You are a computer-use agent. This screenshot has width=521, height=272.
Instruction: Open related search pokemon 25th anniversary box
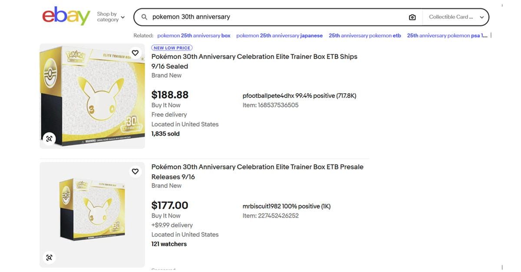(194, 36)
